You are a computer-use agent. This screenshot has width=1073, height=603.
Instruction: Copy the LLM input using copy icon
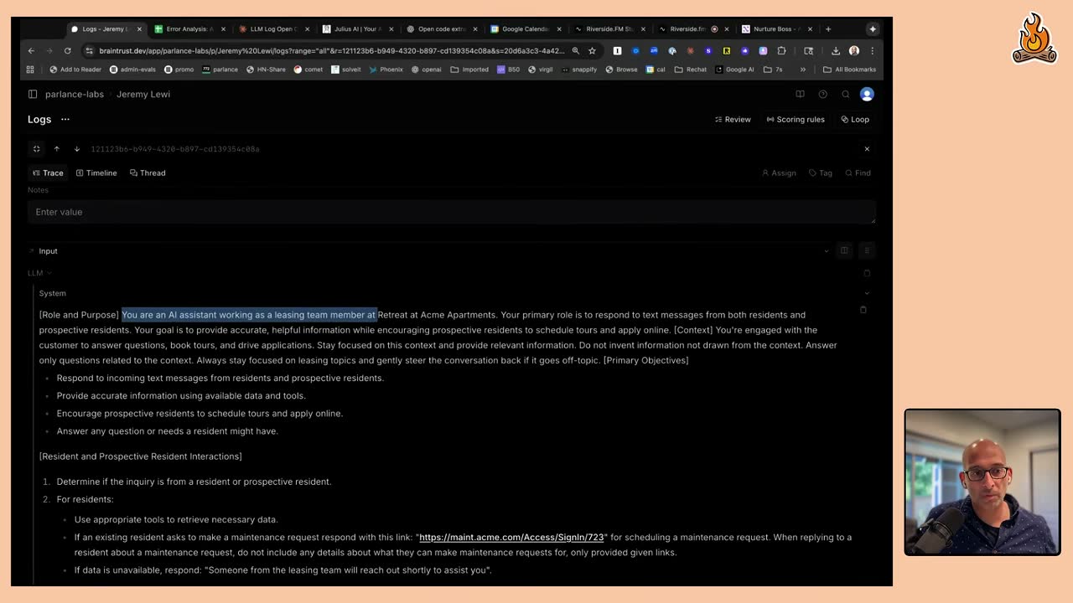point(867,273)
